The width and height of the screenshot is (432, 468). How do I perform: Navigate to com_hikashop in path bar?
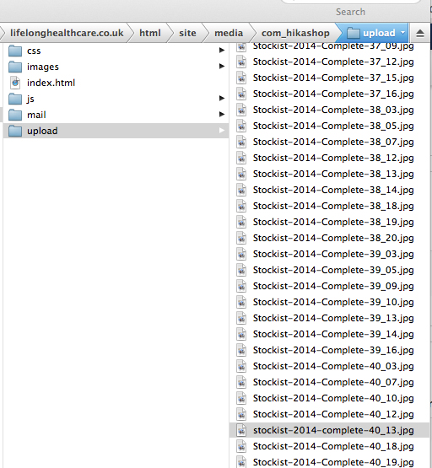(295, 33)
